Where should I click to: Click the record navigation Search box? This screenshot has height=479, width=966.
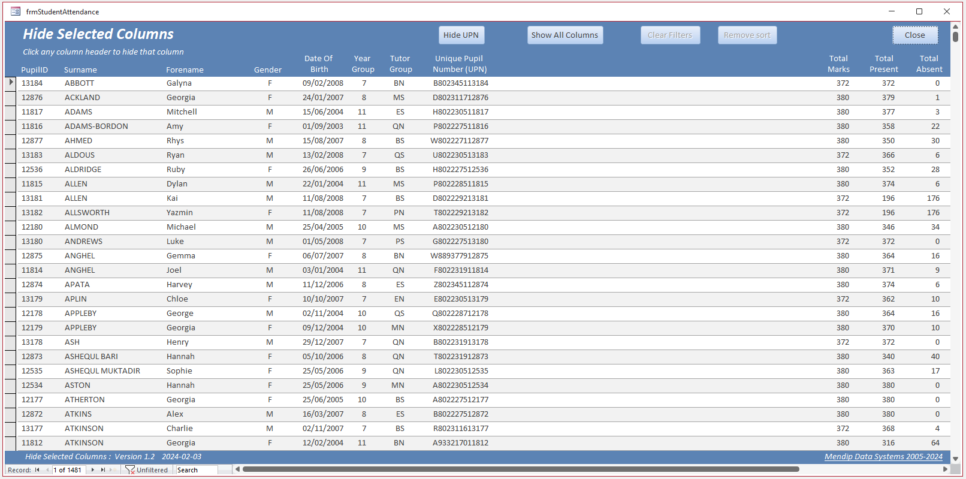(x=196, y=470)
